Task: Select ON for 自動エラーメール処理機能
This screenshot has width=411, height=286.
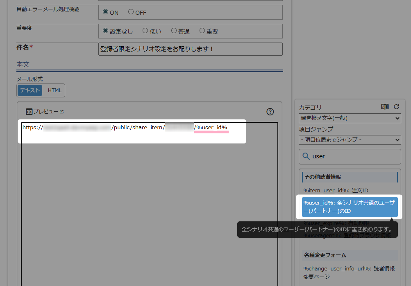Action: (x=106, y=12)
